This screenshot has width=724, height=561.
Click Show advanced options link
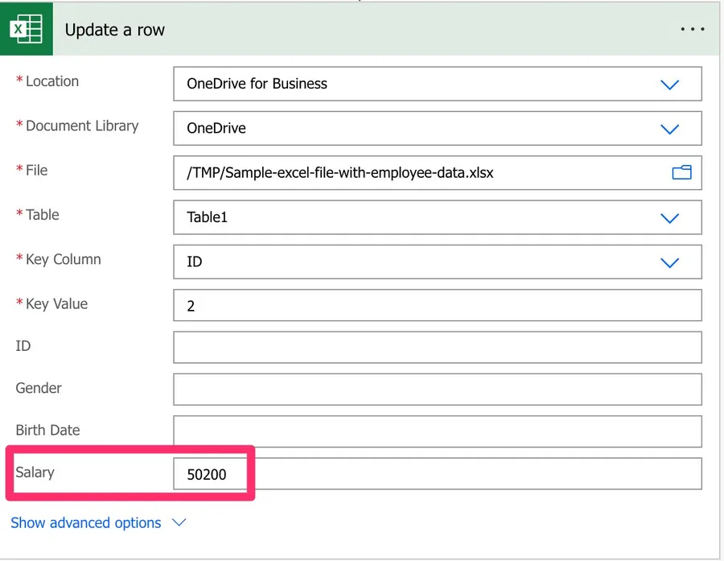86,523
